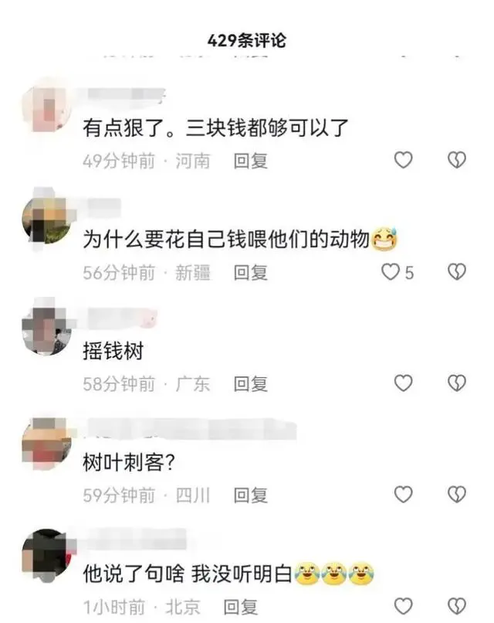494x623 pixels.
Task: Like the 新疆 comment showing 5 likes
Action: [391, 272]
